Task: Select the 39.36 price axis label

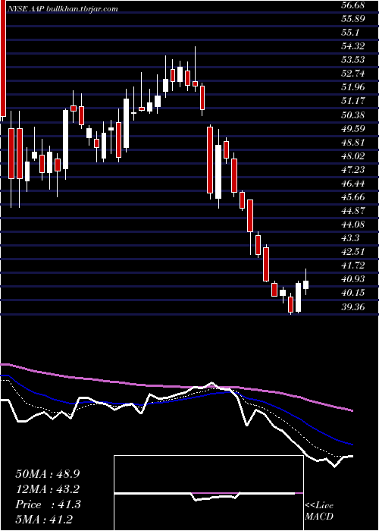Action: pos(352,307)
